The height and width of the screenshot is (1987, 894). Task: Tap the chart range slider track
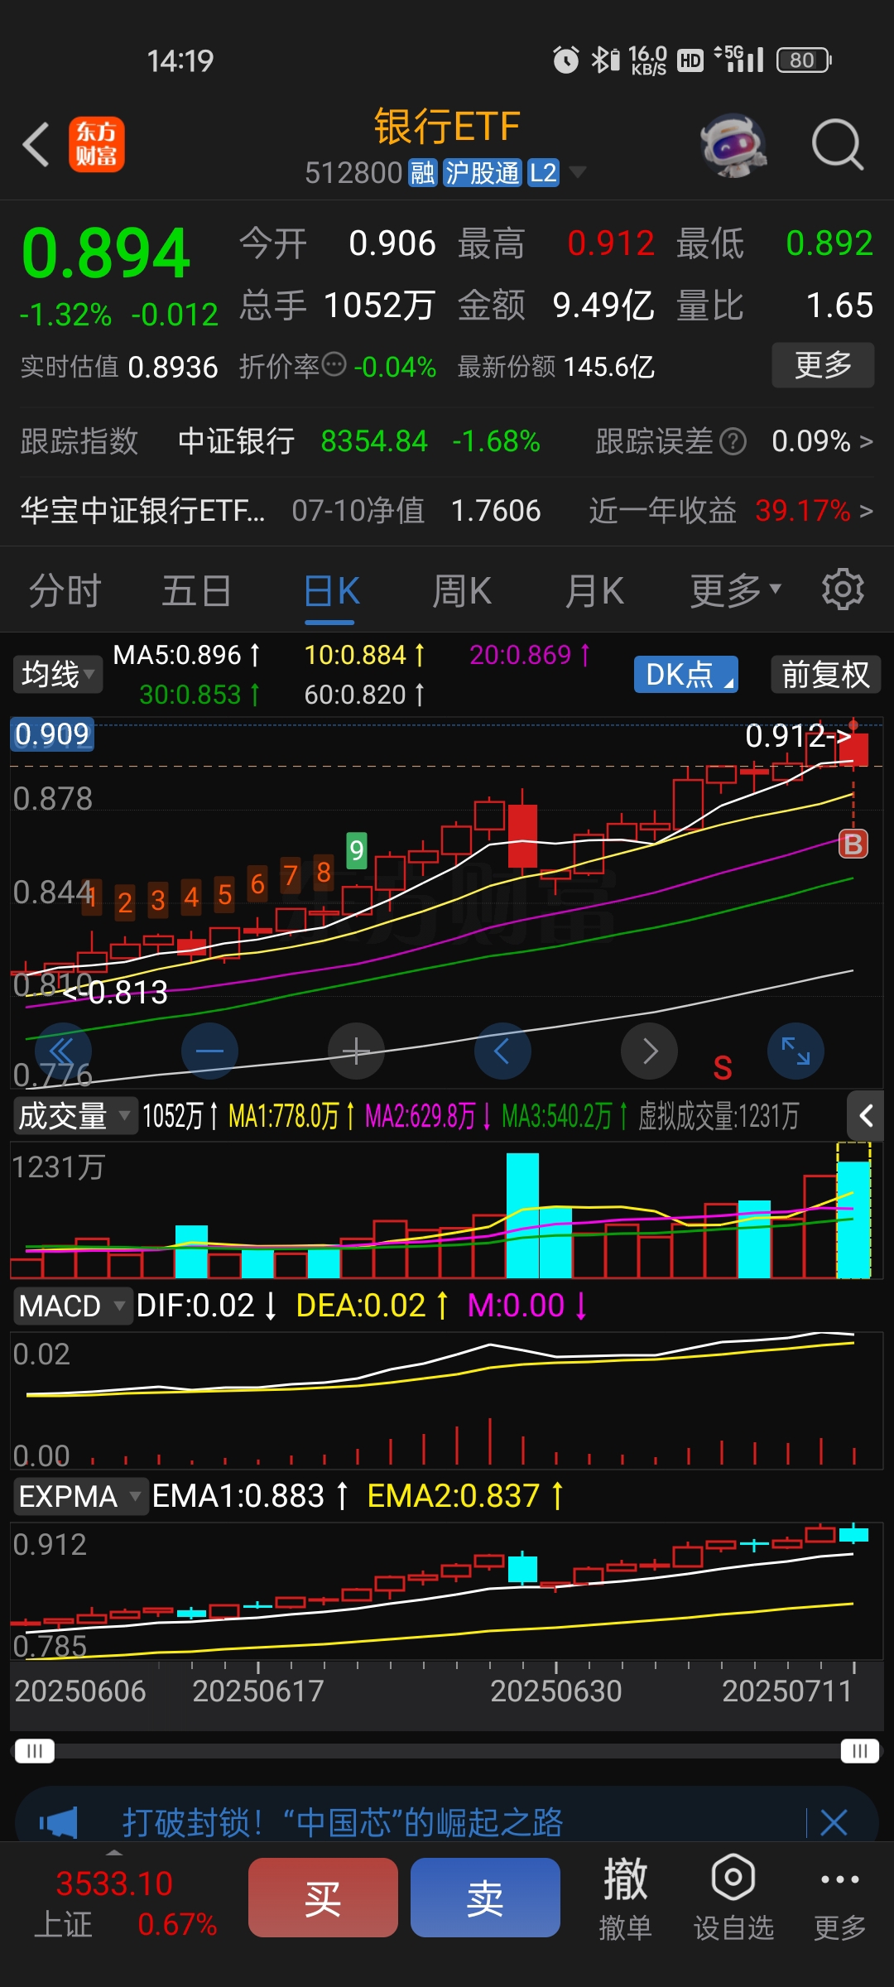click(x=447, y=1751)
